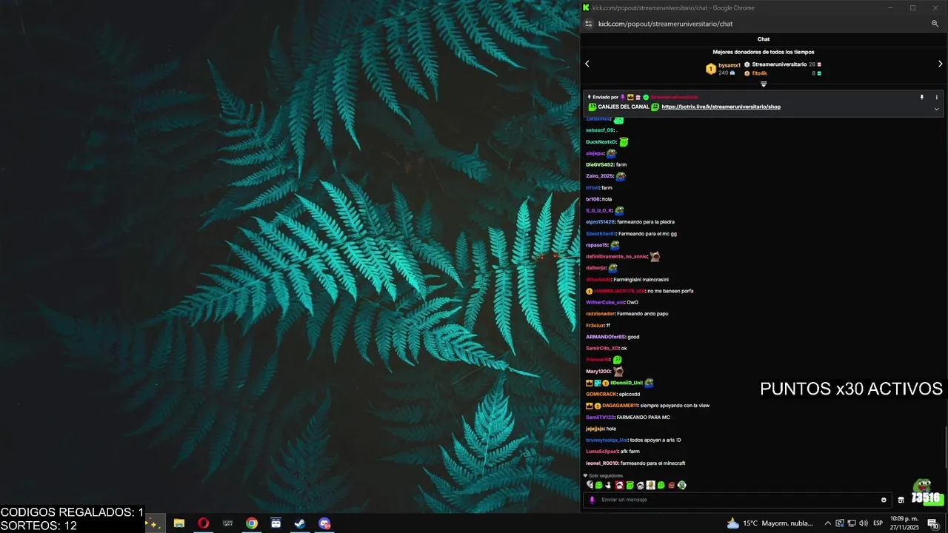Open user razzionador profile
This screenshot has height=533, width=948.
pyautogui.click(x=601, y=314)
